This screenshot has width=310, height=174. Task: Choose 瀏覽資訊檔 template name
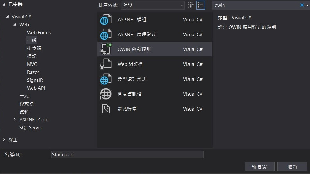[x=129, y=94]
